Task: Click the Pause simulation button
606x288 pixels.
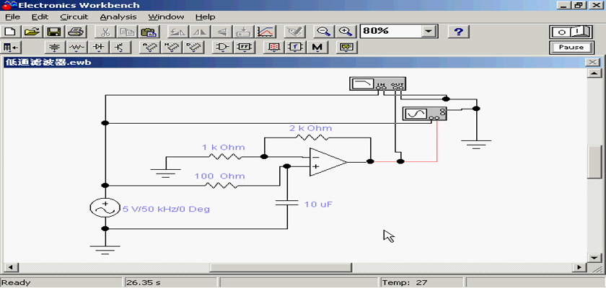Action: coord(571,48)
